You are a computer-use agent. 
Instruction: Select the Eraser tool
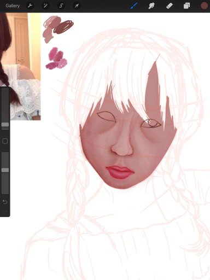click(170, 6)
